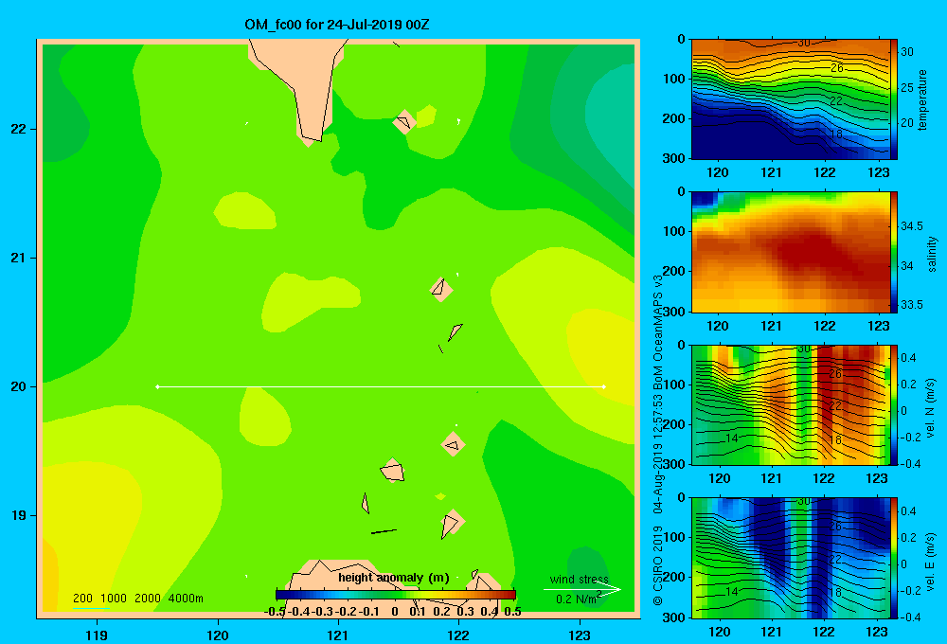The height and width of the screenshot is (644, 947).
Task: Click the '0.4' tick on height anomaly scale
Action: (490, 612)
